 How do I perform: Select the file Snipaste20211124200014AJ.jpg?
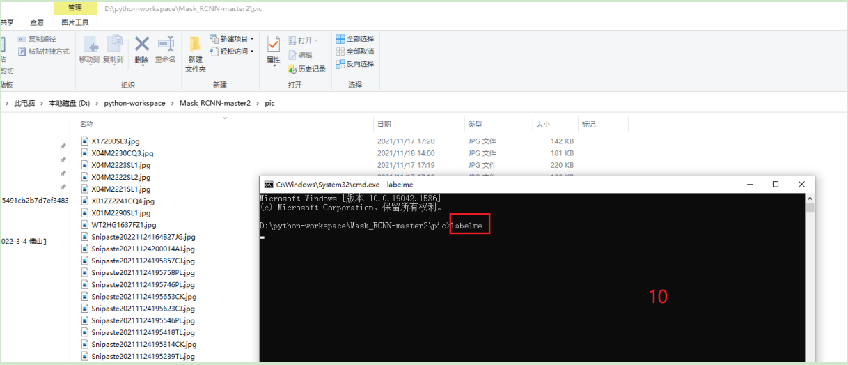(x=143, y=249)
